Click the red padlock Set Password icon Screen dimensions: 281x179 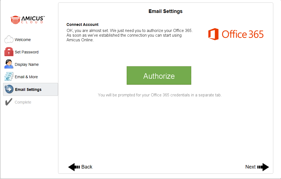point(9,52)
